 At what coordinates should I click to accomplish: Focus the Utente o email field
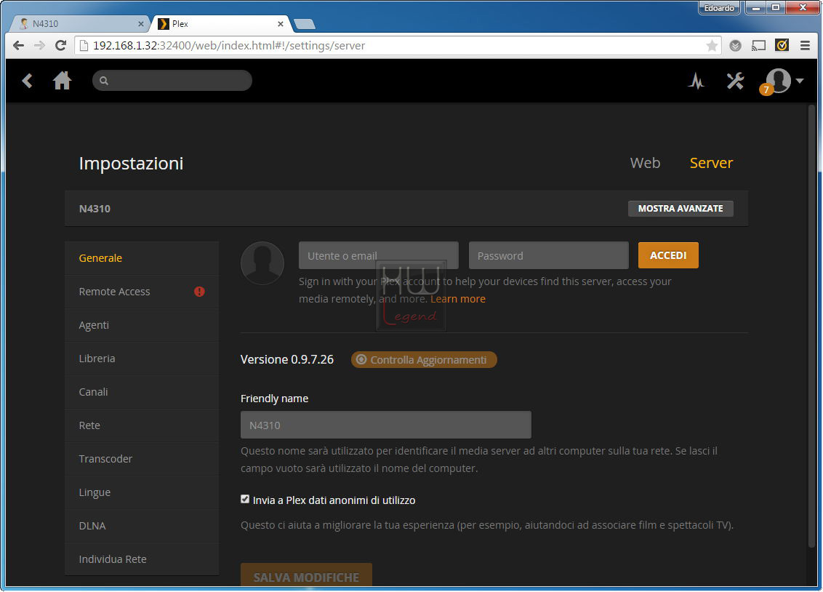[x=379, y=255]
